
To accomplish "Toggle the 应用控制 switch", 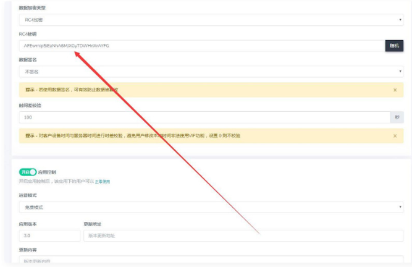I will tap(28, 172).
